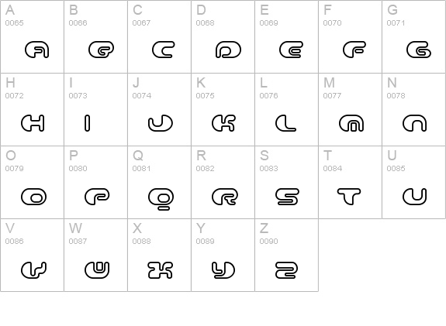Viewport: 446px width, 326px height.
Task: Click the code label 0085
Action: click(x=396, y=168)
